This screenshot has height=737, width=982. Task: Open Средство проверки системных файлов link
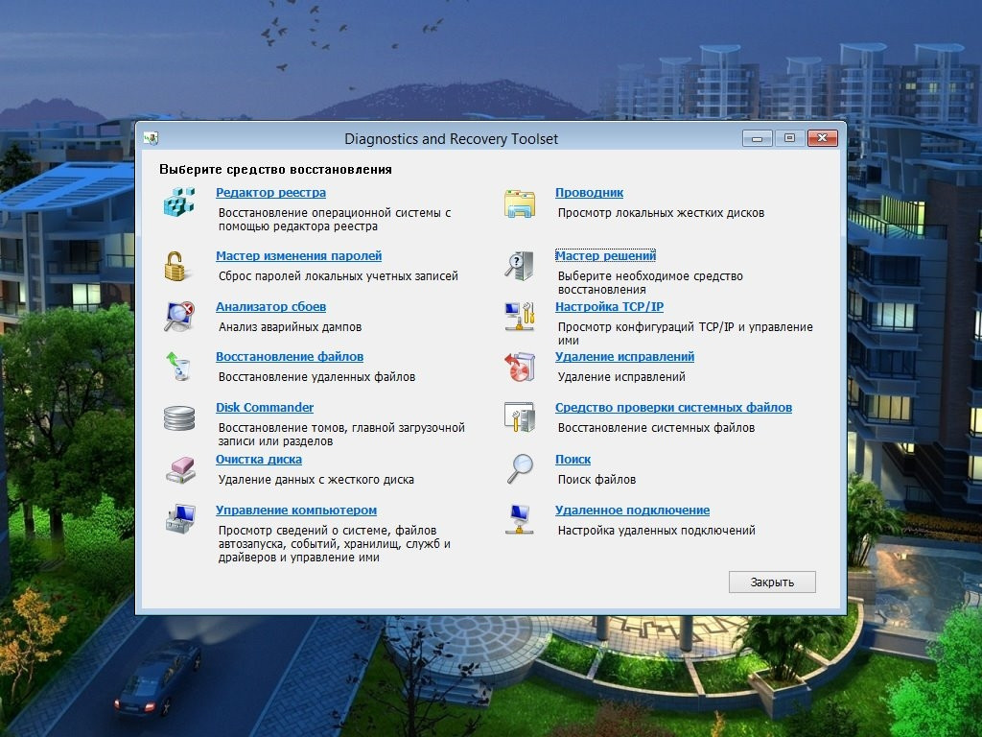coord(673,407)
